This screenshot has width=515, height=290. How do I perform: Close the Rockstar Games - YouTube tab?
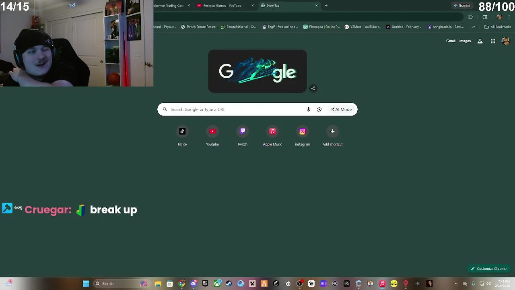[x=253, y=6]
